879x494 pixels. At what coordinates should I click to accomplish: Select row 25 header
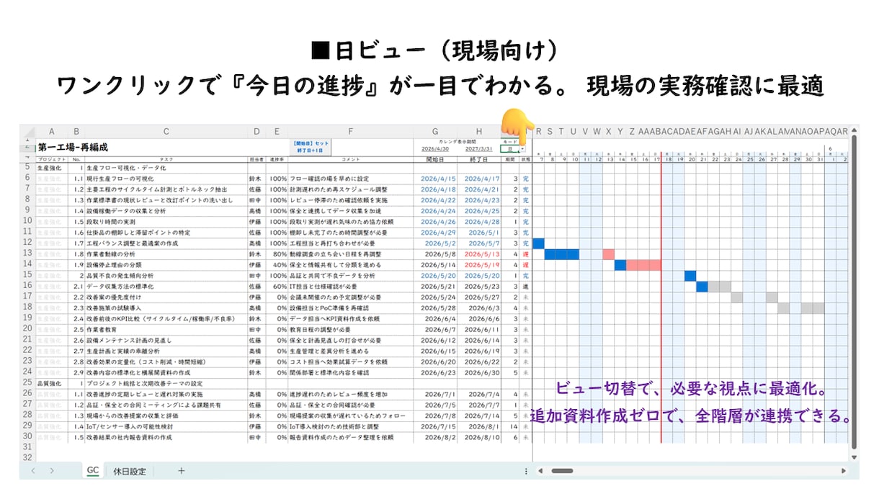point(27,382)
